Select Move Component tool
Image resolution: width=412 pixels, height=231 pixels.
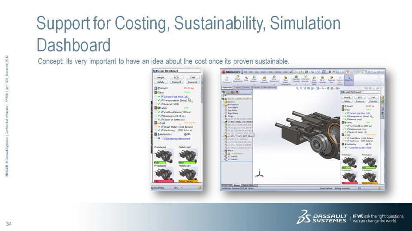coord(274,79)
